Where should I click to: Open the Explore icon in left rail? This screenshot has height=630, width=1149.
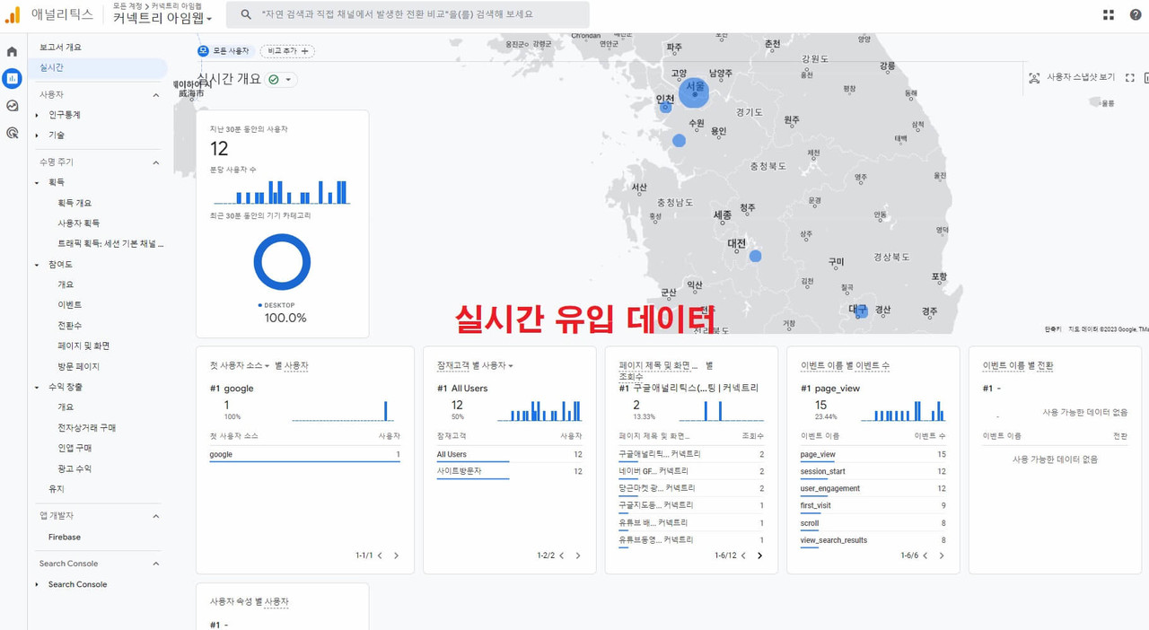(x=12, y=106)
